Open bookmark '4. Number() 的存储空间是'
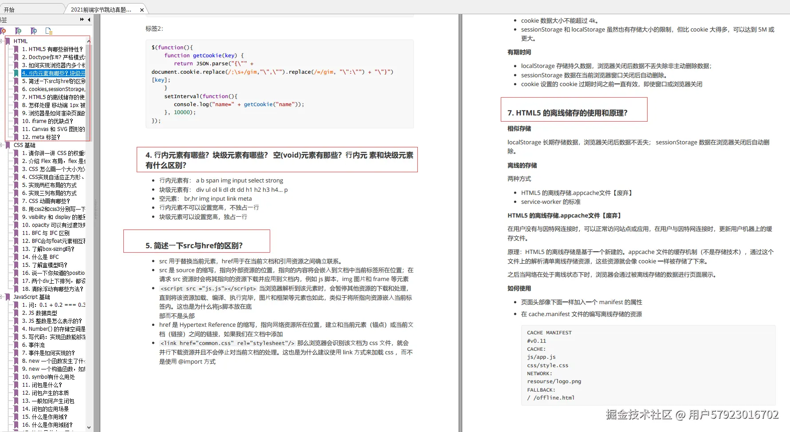This screenshot has width=790, height=432. [53, 329]
